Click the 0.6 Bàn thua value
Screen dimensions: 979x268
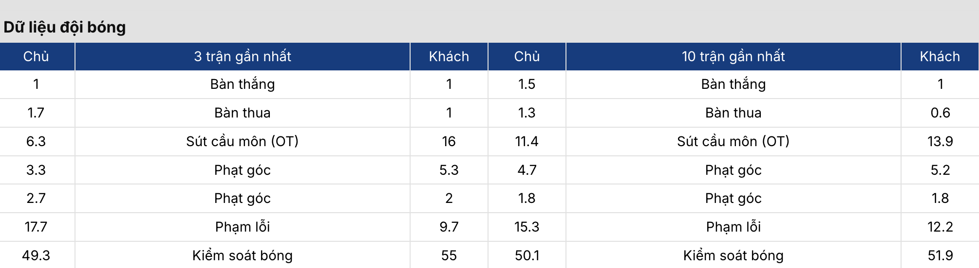coord(940,113)
